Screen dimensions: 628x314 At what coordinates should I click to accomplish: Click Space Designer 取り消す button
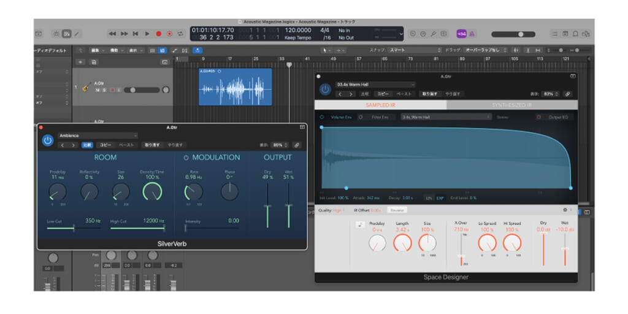430,94
